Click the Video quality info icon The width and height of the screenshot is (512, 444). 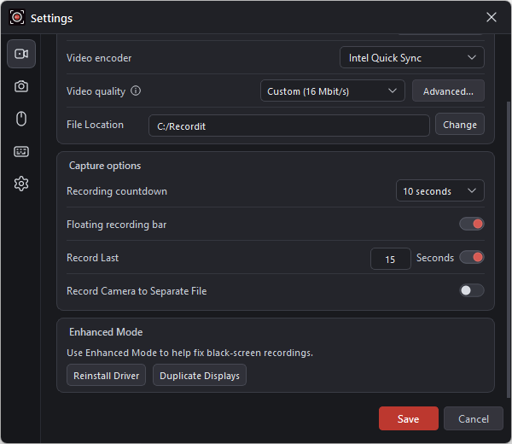(136, 91)
